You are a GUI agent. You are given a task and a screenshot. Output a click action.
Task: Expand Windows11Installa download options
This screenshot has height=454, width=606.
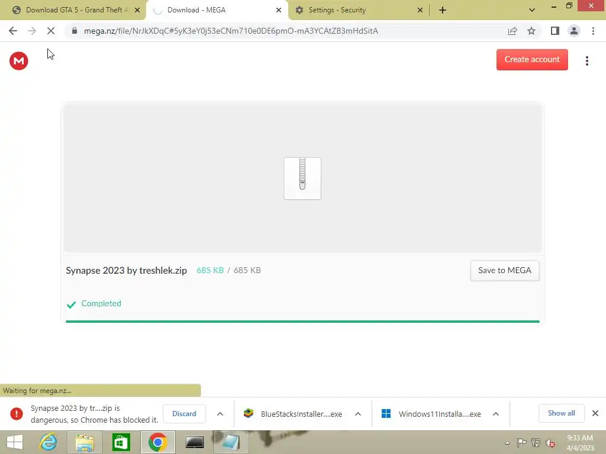pyautogui.click(x=496, y=413)
